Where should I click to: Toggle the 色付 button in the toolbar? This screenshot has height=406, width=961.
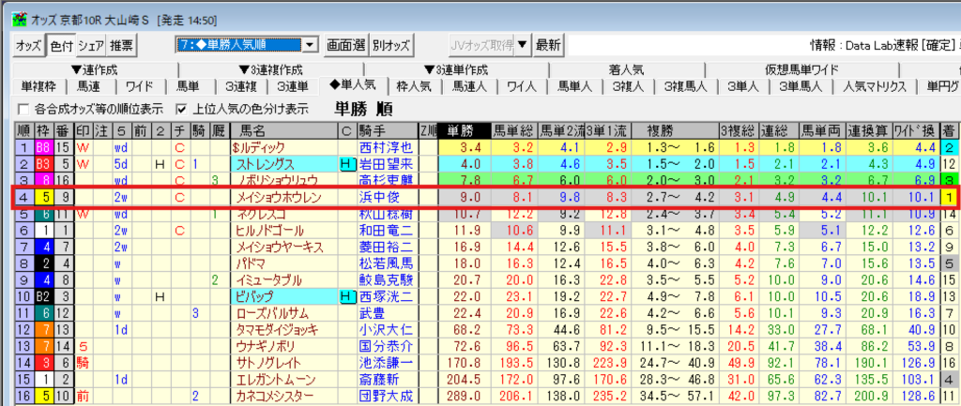pos(60,45)
